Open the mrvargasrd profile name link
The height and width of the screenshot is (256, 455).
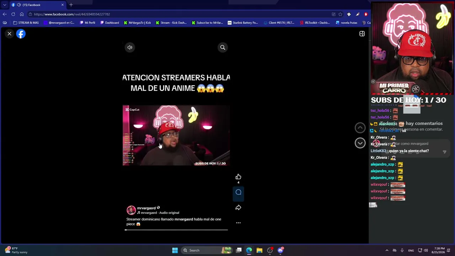click(x=146, y=208)
